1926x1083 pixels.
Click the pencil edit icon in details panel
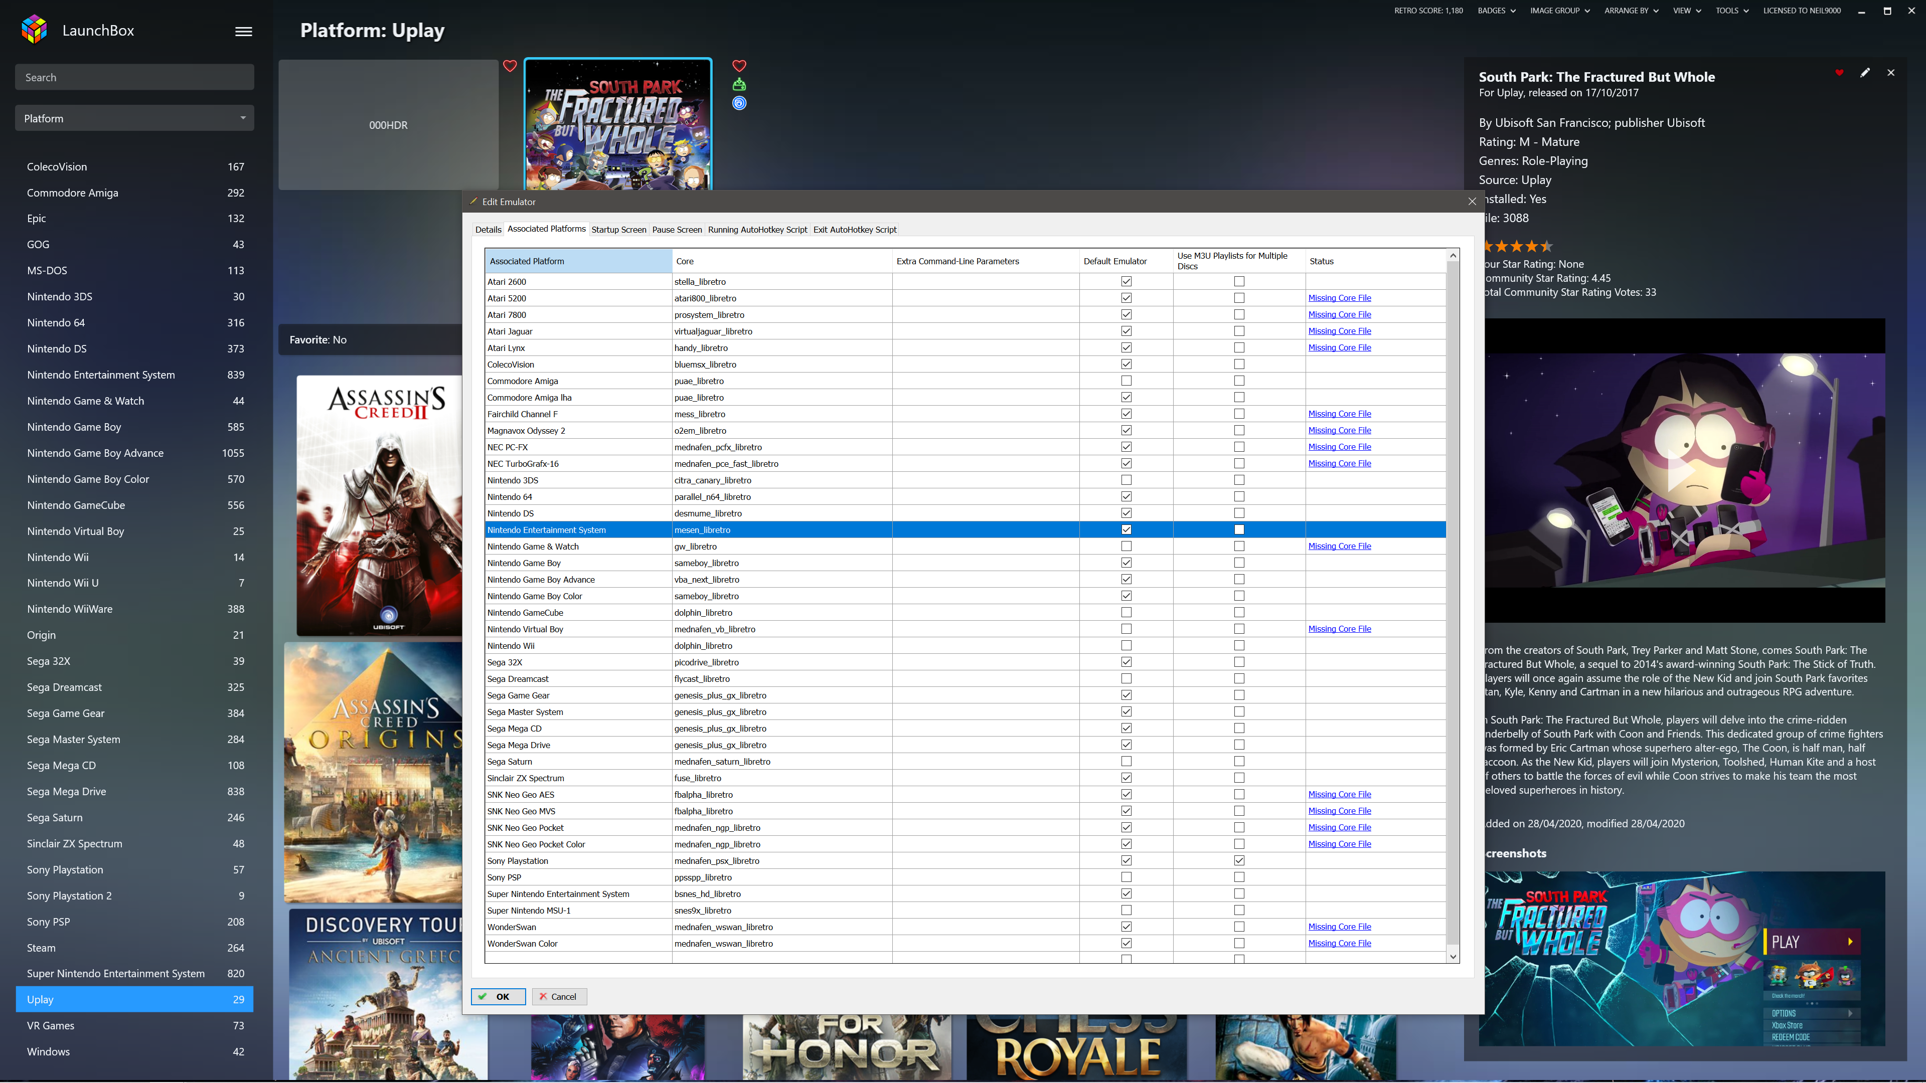(1865, 73)
